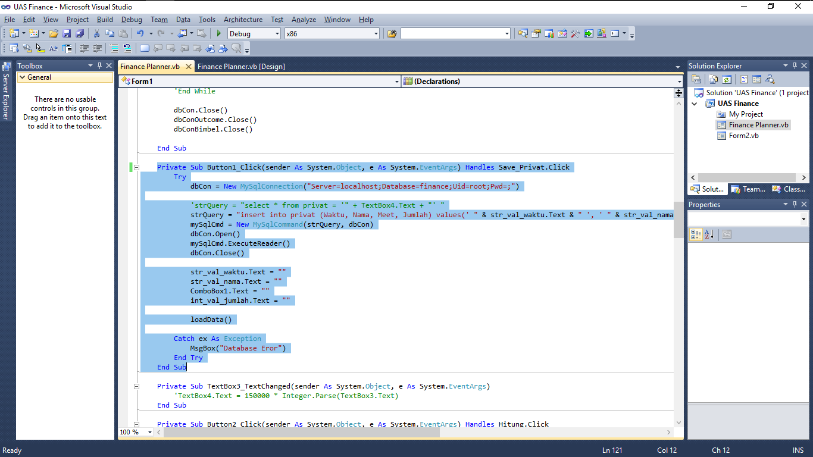
Task: Toggle Categorized view in Properties panel
Action: (x=695, y=234)
